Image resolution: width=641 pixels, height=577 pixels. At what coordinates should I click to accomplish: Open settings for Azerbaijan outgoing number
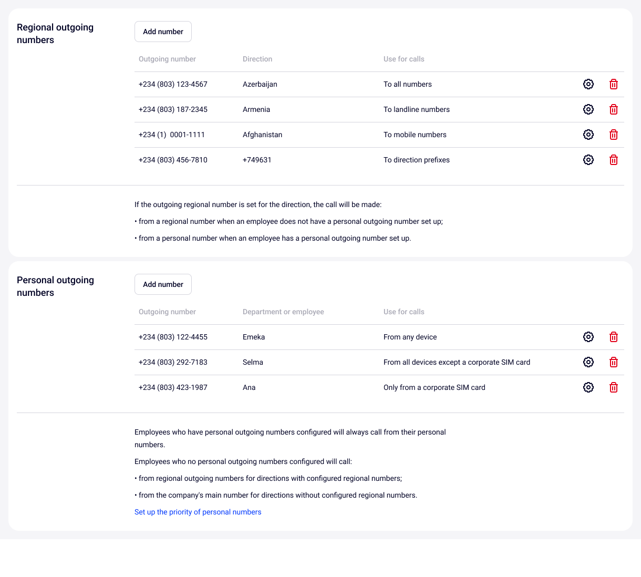tap(588, 84)
